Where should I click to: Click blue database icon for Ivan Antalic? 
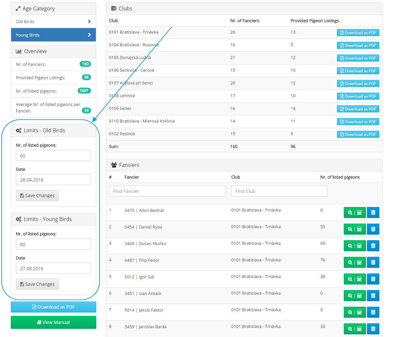click(373, 296)
